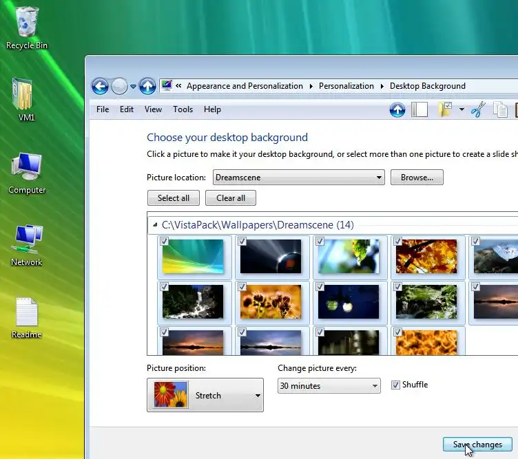Open Change picture every 30 minutes dropdown
This screenshot has height=459, width=518.
[329, 386]
